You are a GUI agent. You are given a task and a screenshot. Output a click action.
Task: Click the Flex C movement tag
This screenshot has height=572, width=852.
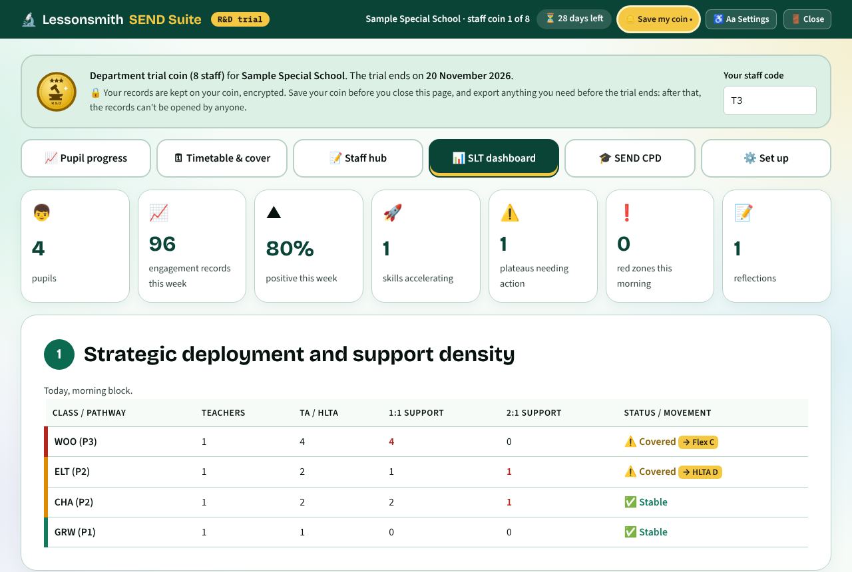tap(698, 442)
